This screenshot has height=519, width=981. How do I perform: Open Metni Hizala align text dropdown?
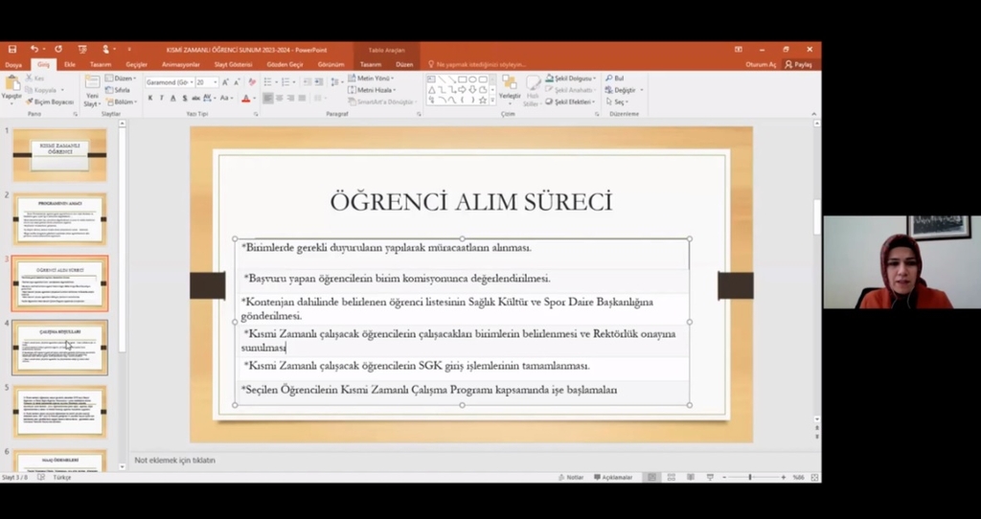tap(373, 90)
